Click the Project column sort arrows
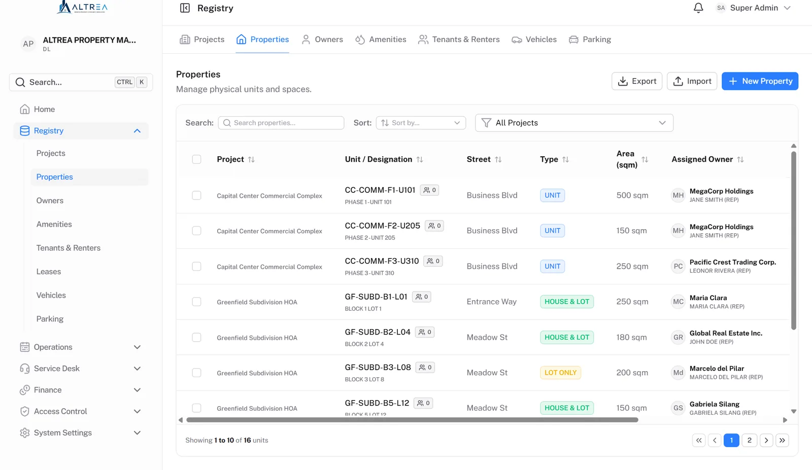The image size is (812, 470). point(251,159)
